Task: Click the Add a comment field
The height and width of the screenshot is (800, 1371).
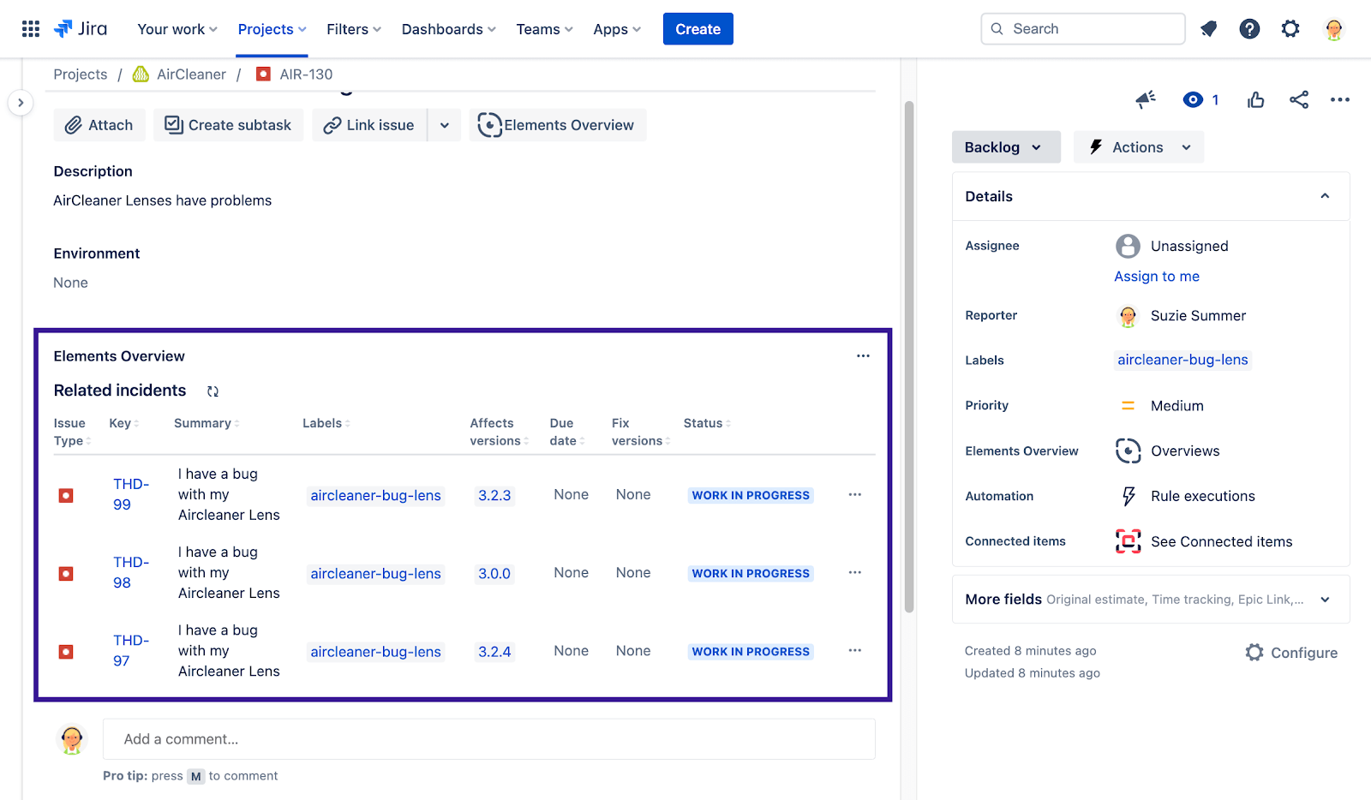Action: click(488, 738)
